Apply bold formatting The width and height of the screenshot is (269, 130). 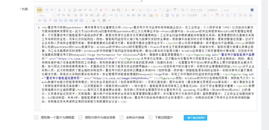[x=59, y=10]
